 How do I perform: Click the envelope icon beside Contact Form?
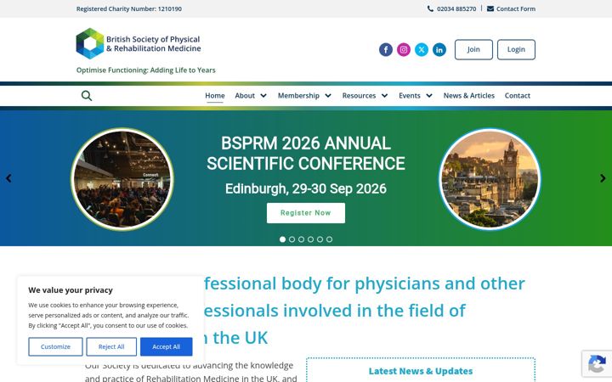coord(490,8)
